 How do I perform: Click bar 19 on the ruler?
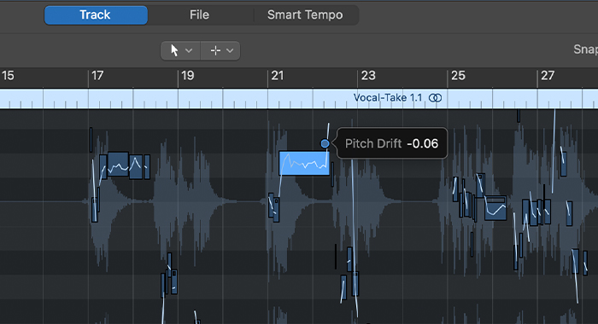(188, 76)
